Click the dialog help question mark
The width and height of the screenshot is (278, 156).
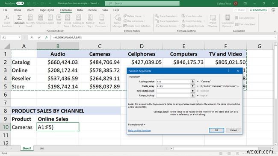pyautogui.click(x=229, y=71)
